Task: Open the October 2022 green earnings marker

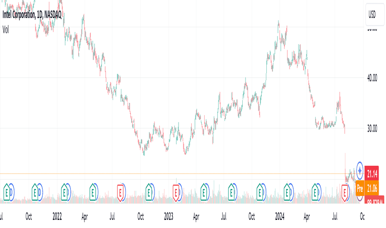Action: (148, 192)
